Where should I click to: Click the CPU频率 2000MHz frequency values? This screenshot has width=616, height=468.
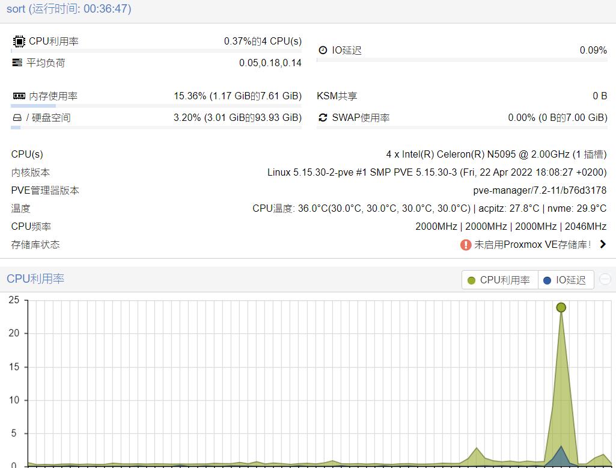click(x=511, y=227)
